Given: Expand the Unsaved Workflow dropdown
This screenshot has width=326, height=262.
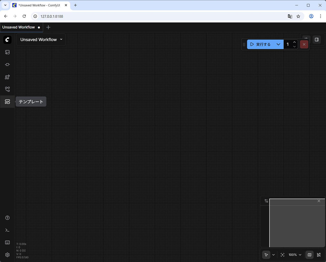Looking at the screenshot, I should [x=61, y=40].
